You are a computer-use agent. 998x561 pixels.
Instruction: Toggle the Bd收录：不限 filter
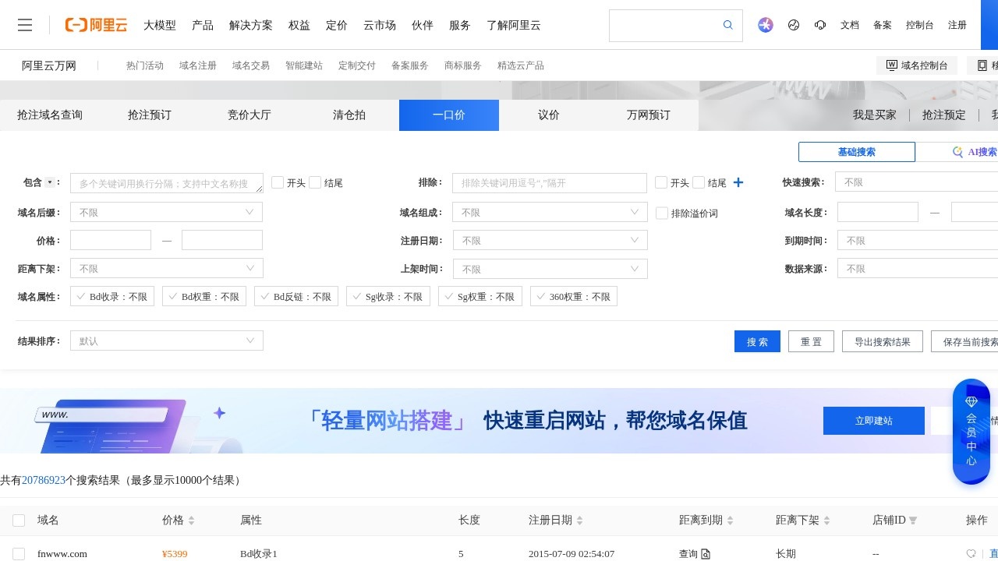tap(112, 296)
